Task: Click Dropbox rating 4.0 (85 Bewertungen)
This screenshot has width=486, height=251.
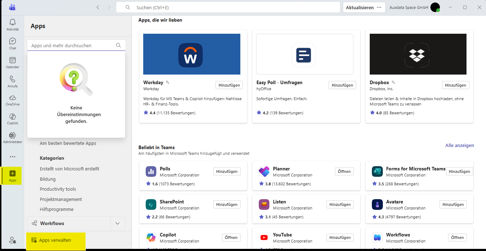Action: point(392,113)
